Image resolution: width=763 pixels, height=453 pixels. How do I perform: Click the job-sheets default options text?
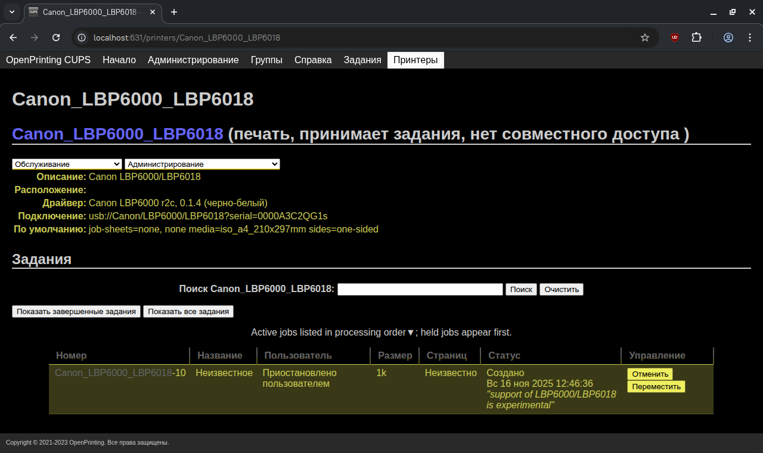coord(234,229)
